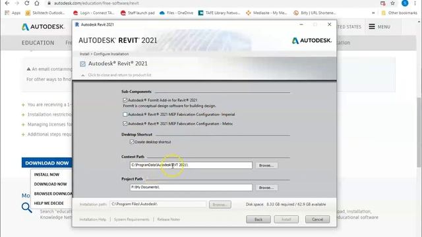Expand 'You are receiving a 1-' item
The image size is (422, 237).
pos(23,105)
